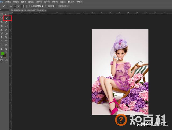Viewport: 172px width, 130px height.
Task: Select the Hand tool
Action: [x=2, y=49]
